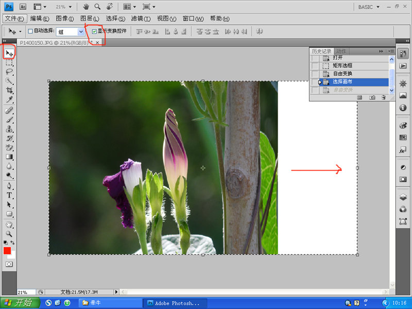Toggle Quick Mask mode
412x309 pixels.
9,264
